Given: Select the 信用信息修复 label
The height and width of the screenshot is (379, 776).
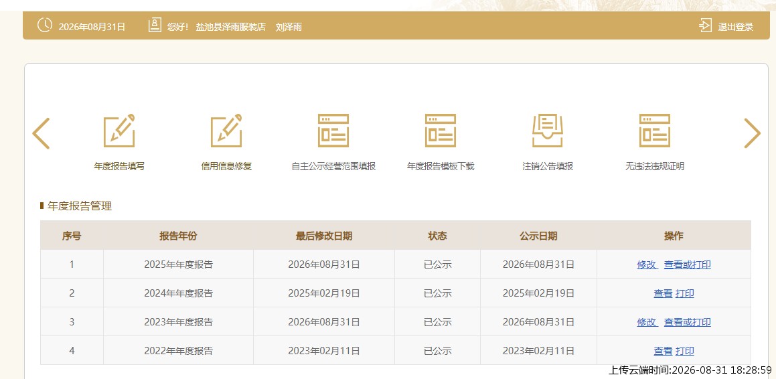Looking at the screenshot, I should click(226, 166).
